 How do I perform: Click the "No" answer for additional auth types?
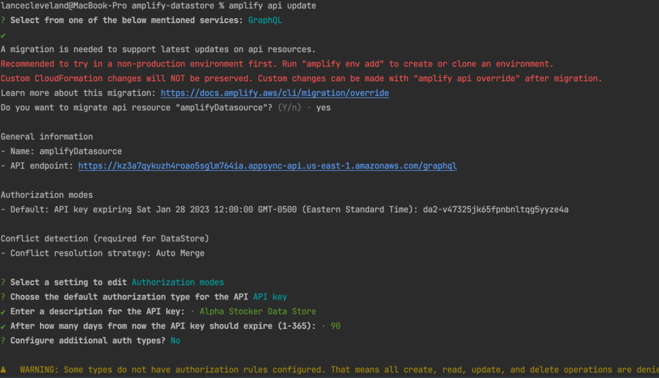pos(175,341)
